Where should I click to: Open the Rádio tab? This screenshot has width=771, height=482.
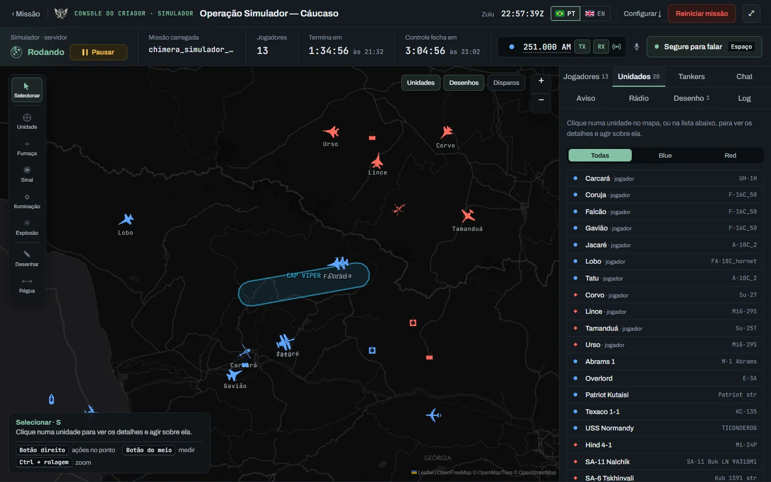pos(638,98)
